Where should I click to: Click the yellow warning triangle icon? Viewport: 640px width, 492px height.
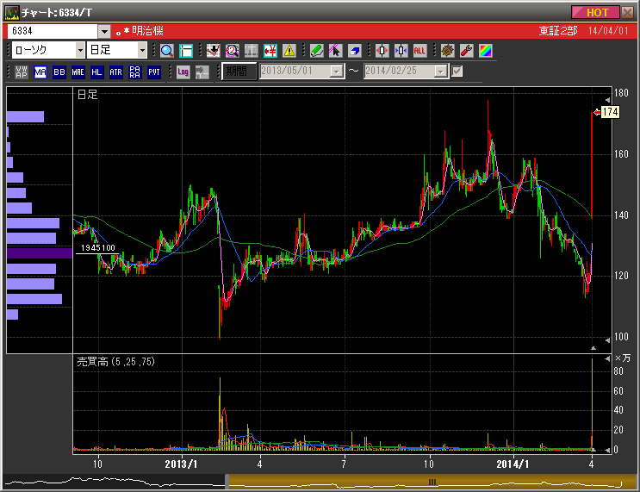pyautogui.click(x=289, y=50)
